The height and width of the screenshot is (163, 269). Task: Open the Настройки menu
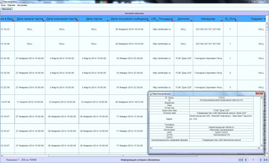[22, 5]
